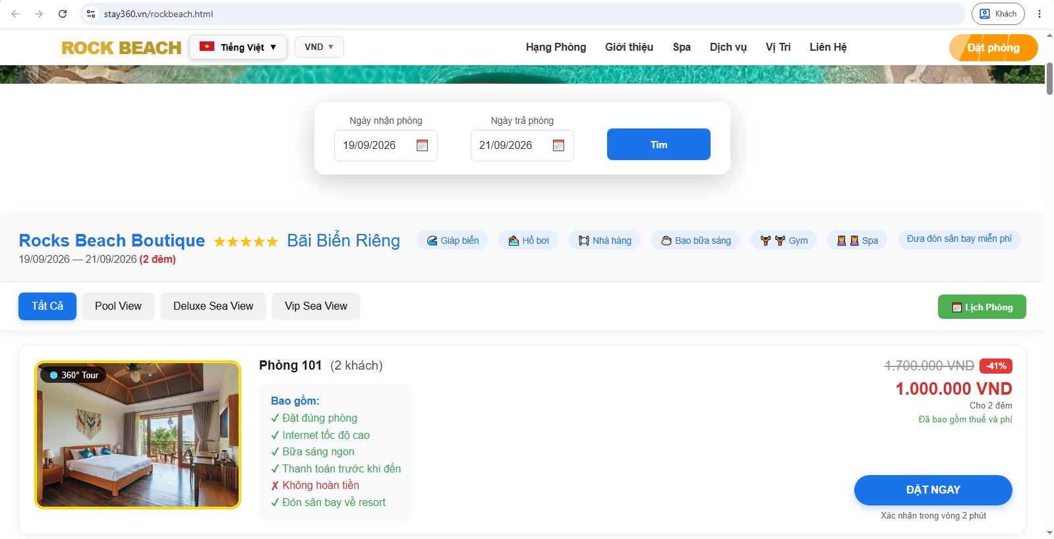Viewport: 1054px width, 539px height.
Task: Open the browser three-dot menu
Action: (x=1039, y=14)
